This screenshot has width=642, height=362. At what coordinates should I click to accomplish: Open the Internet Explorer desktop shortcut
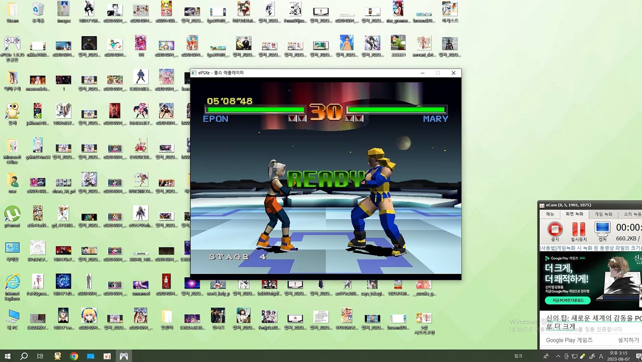pos(12,288)
